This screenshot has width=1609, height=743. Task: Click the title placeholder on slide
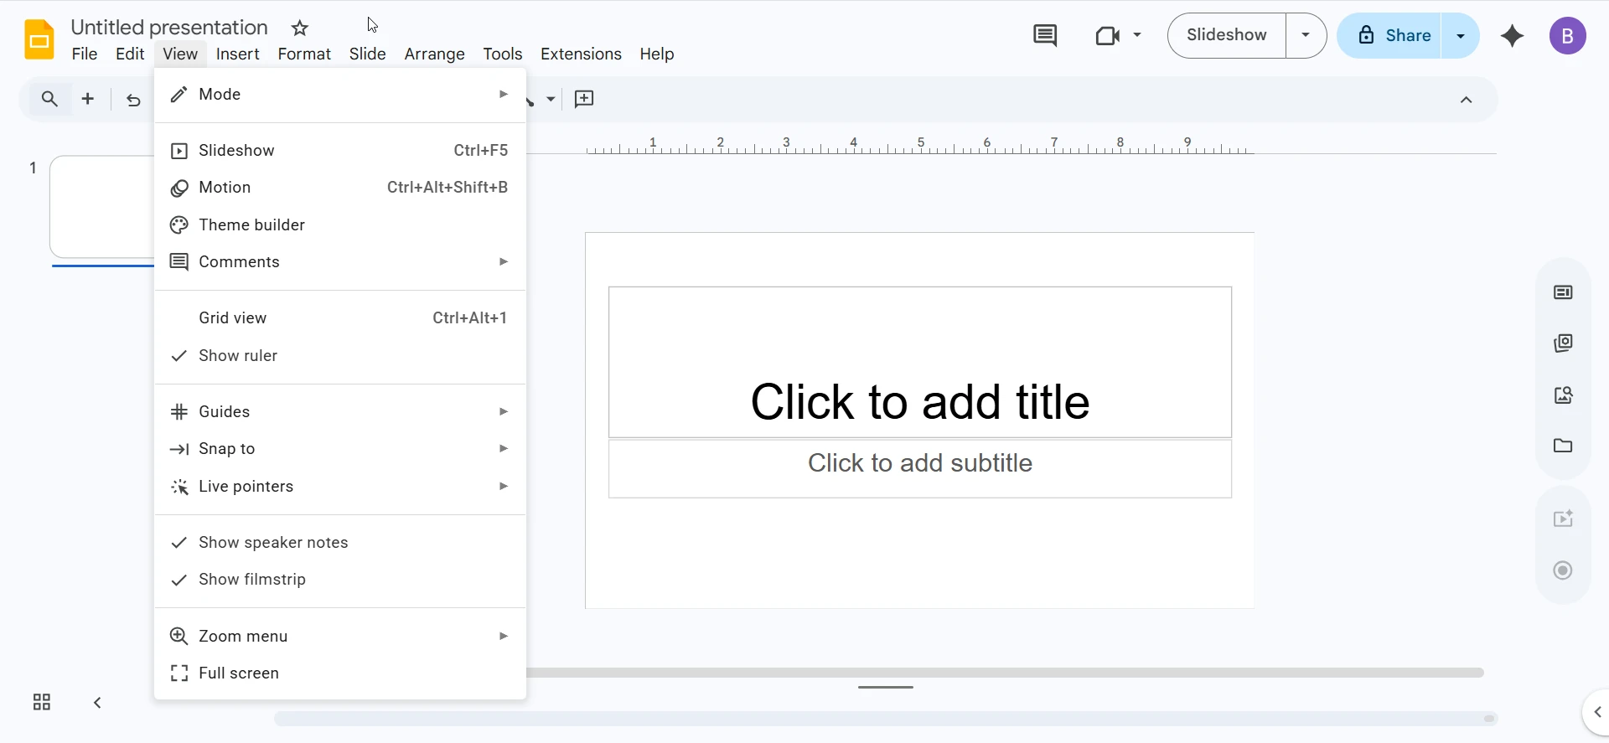click(x=919, y=401)
